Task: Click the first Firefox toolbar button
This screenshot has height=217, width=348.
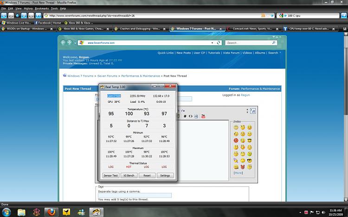Action: (4, 15)
